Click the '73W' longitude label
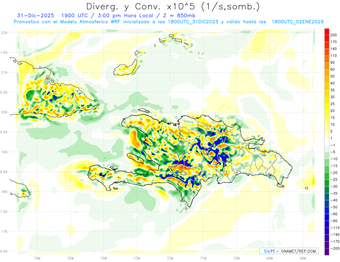The image size is (340, 262). pos(137,258)
